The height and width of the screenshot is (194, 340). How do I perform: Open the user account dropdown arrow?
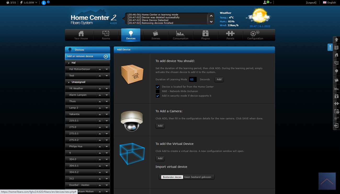[271, 3]
